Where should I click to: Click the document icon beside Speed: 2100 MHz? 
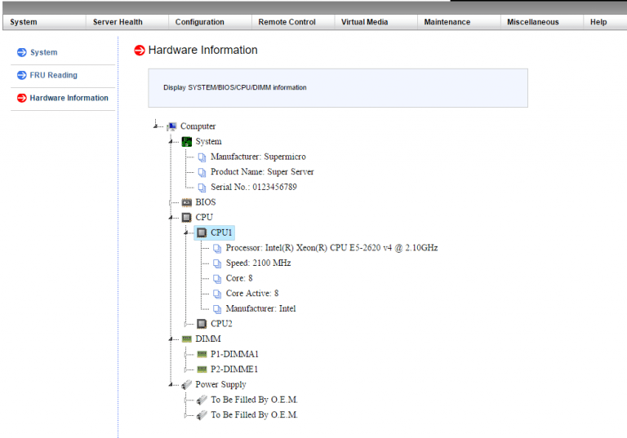click(x=217, y=263)
